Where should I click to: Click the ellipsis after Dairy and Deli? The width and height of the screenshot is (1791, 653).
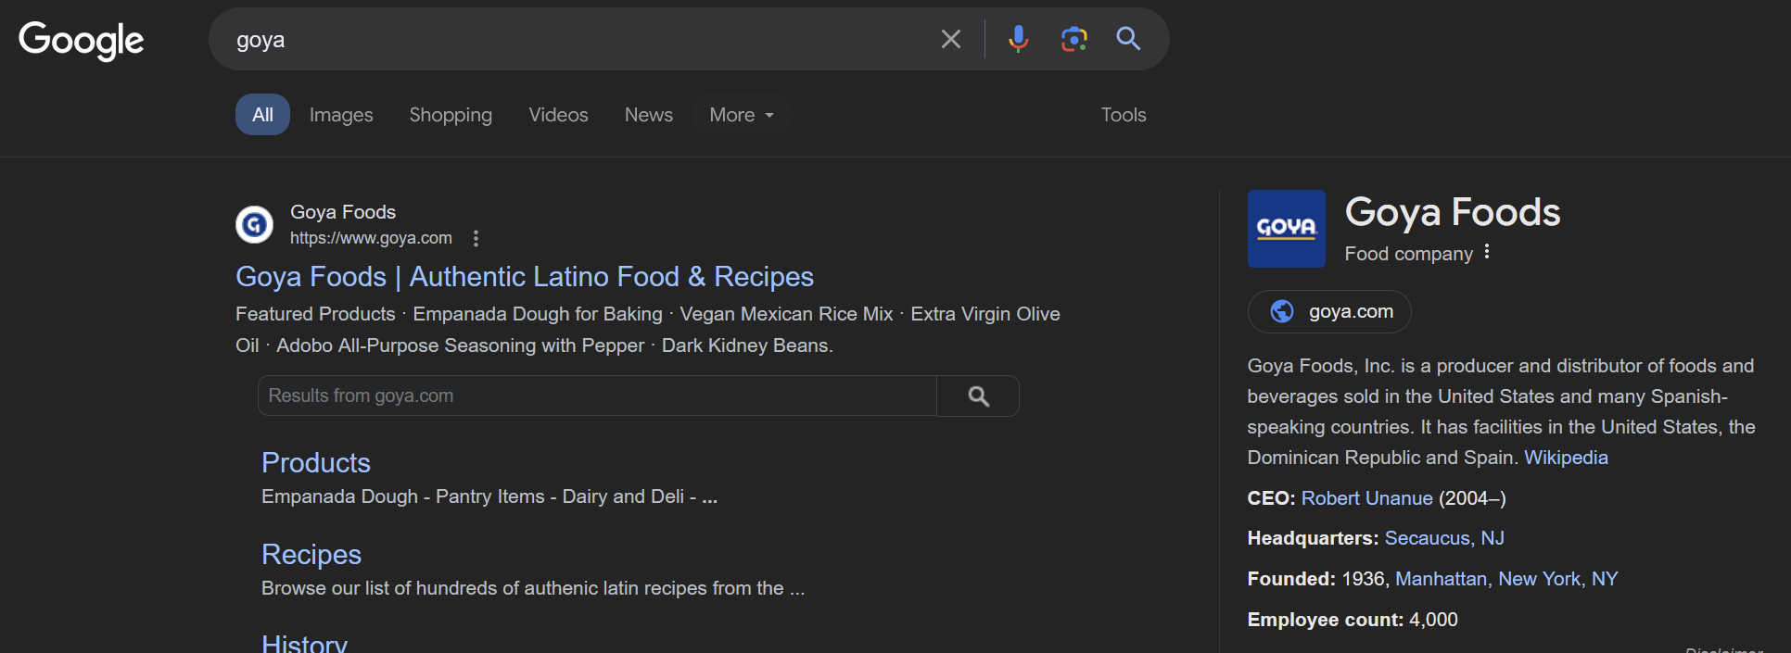pyautogui.click(x=709, y=497)
